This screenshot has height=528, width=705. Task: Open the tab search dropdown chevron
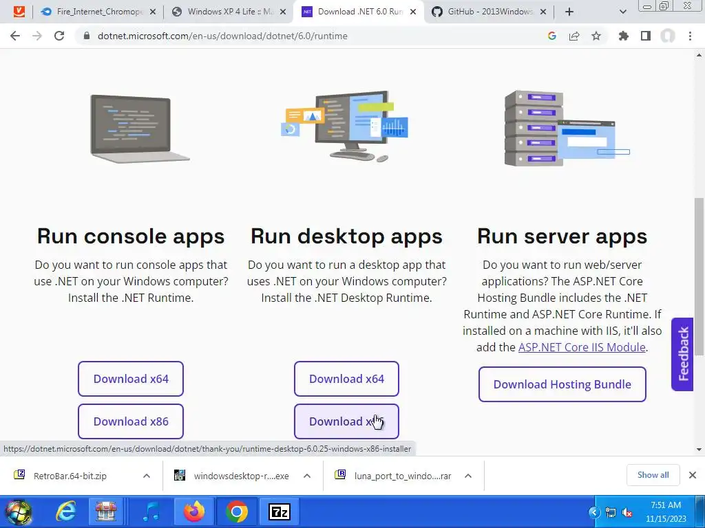pyautogui.click(x=622, y=12)
